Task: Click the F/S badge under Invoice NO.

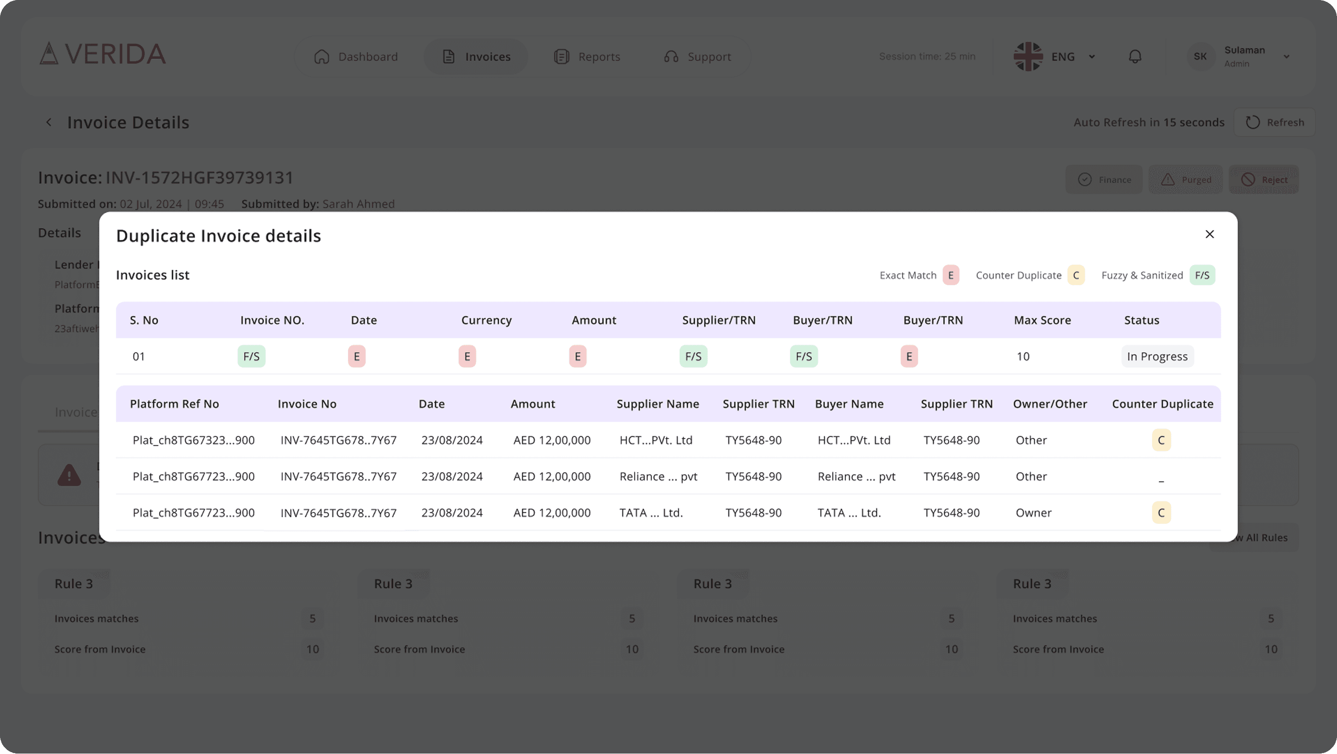Action: (251, 357)
